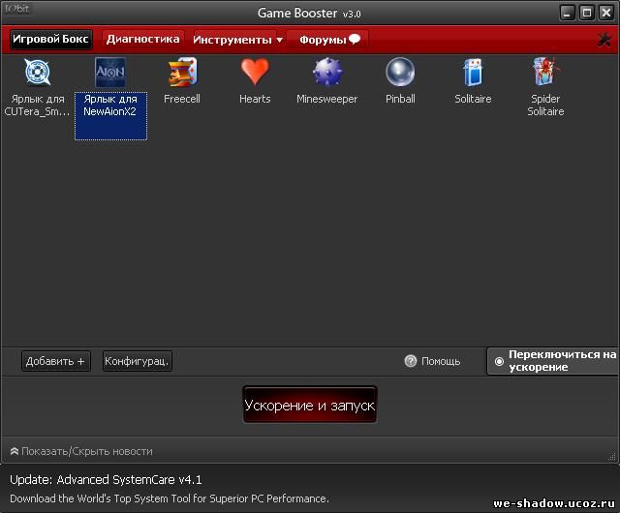
Task: Open the Помощь help link
Action: pos(441,361)
